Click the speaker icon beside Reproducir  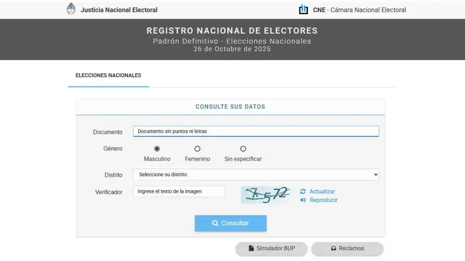click(x=303, y=200)
